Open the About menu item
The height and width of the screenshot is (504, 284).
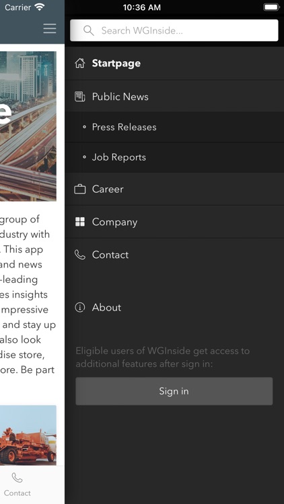[174, 307]
